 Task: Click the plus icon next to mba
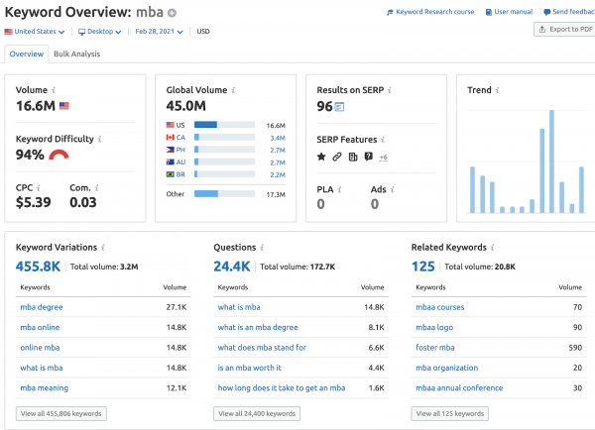coord(172,13)
